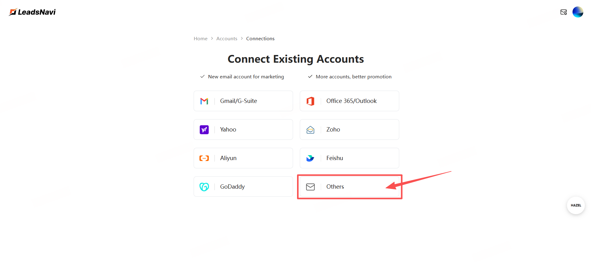Open the user profile avatar

pyautogui.click(x=578, y=12)
